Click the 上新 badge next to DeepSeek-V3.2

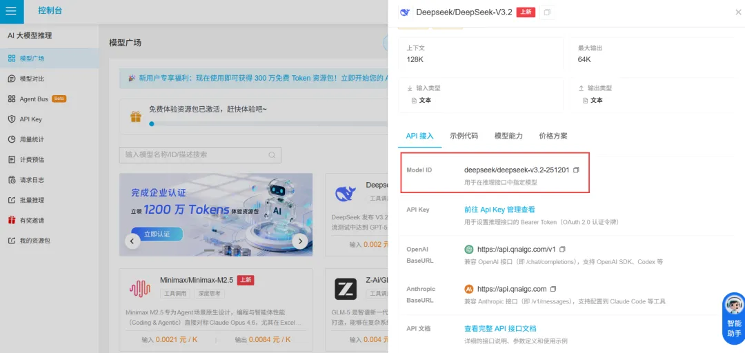pyautogui.click(x=526, y=12)
